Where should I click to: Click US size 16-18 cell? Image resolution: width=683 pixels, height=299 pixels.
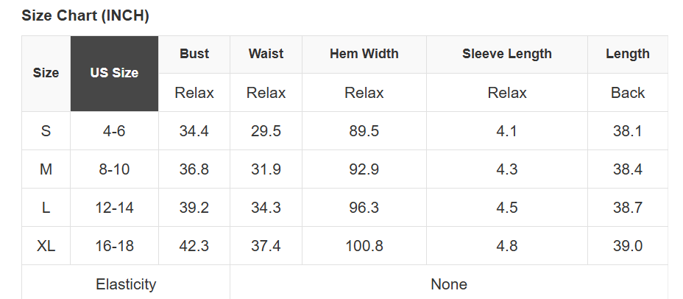[114, 246]
